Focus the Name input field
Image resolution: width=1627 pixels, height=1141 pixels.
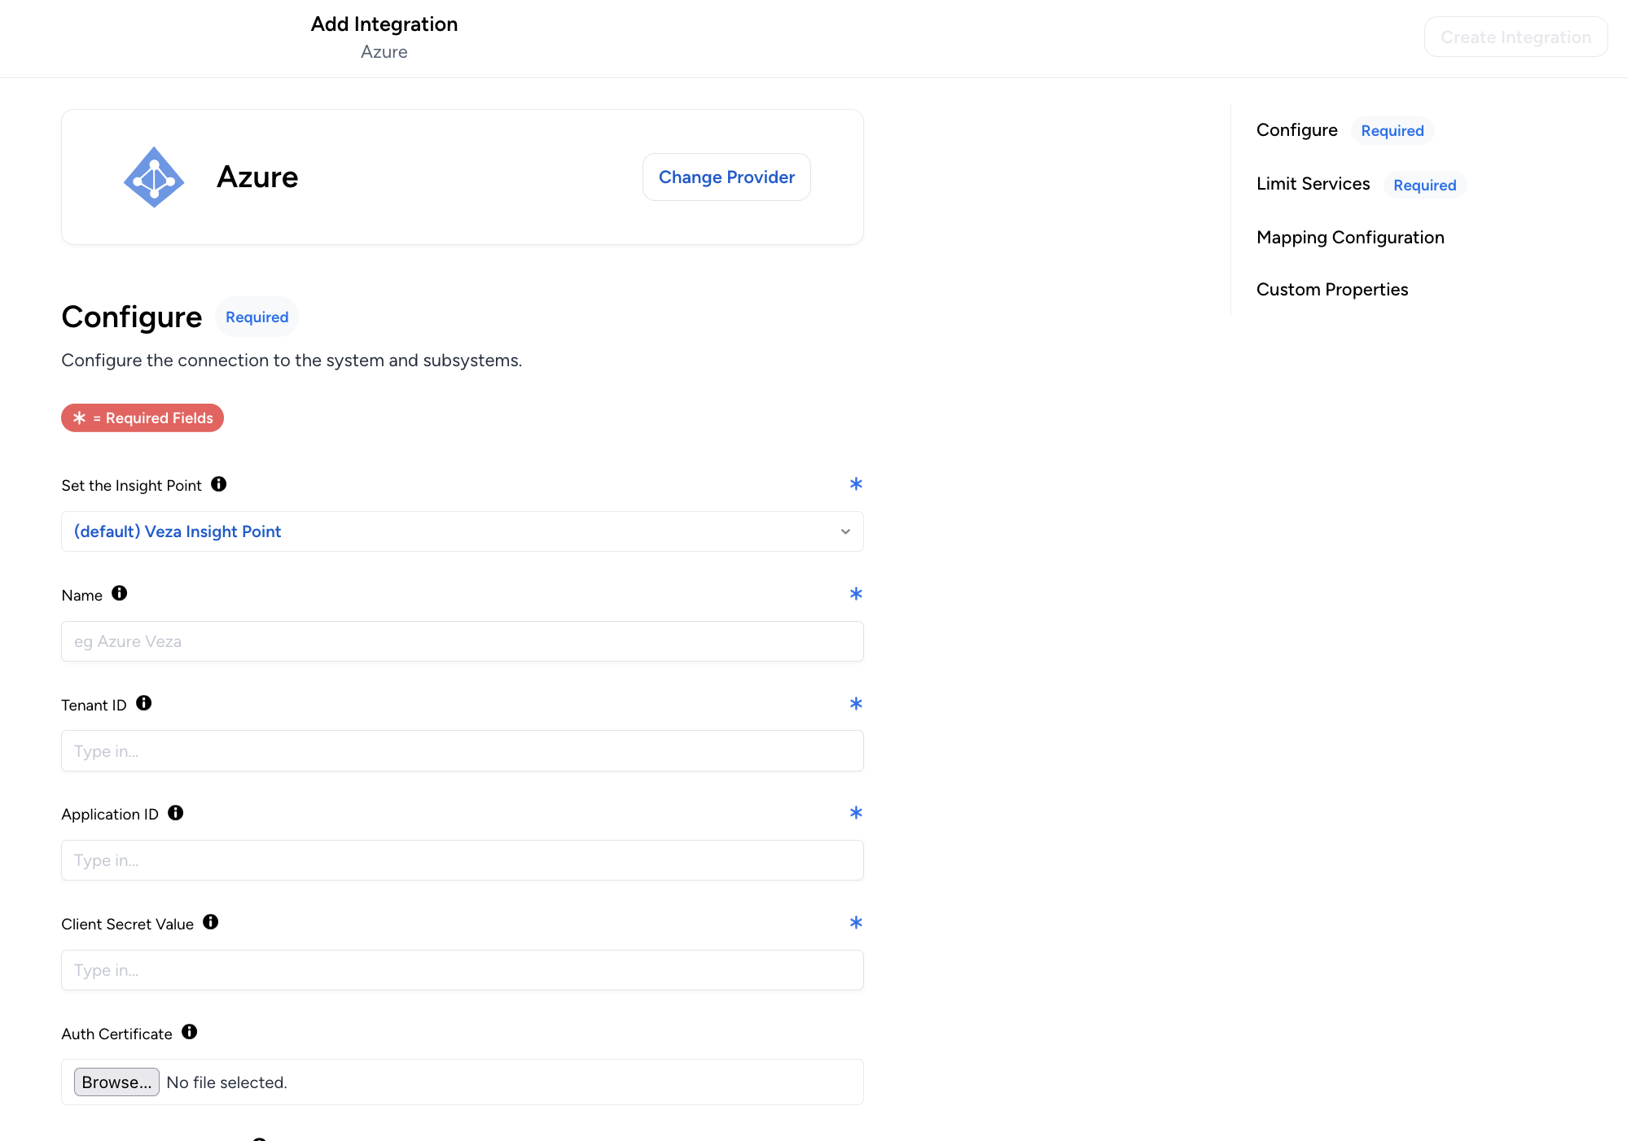coord(463,641)
